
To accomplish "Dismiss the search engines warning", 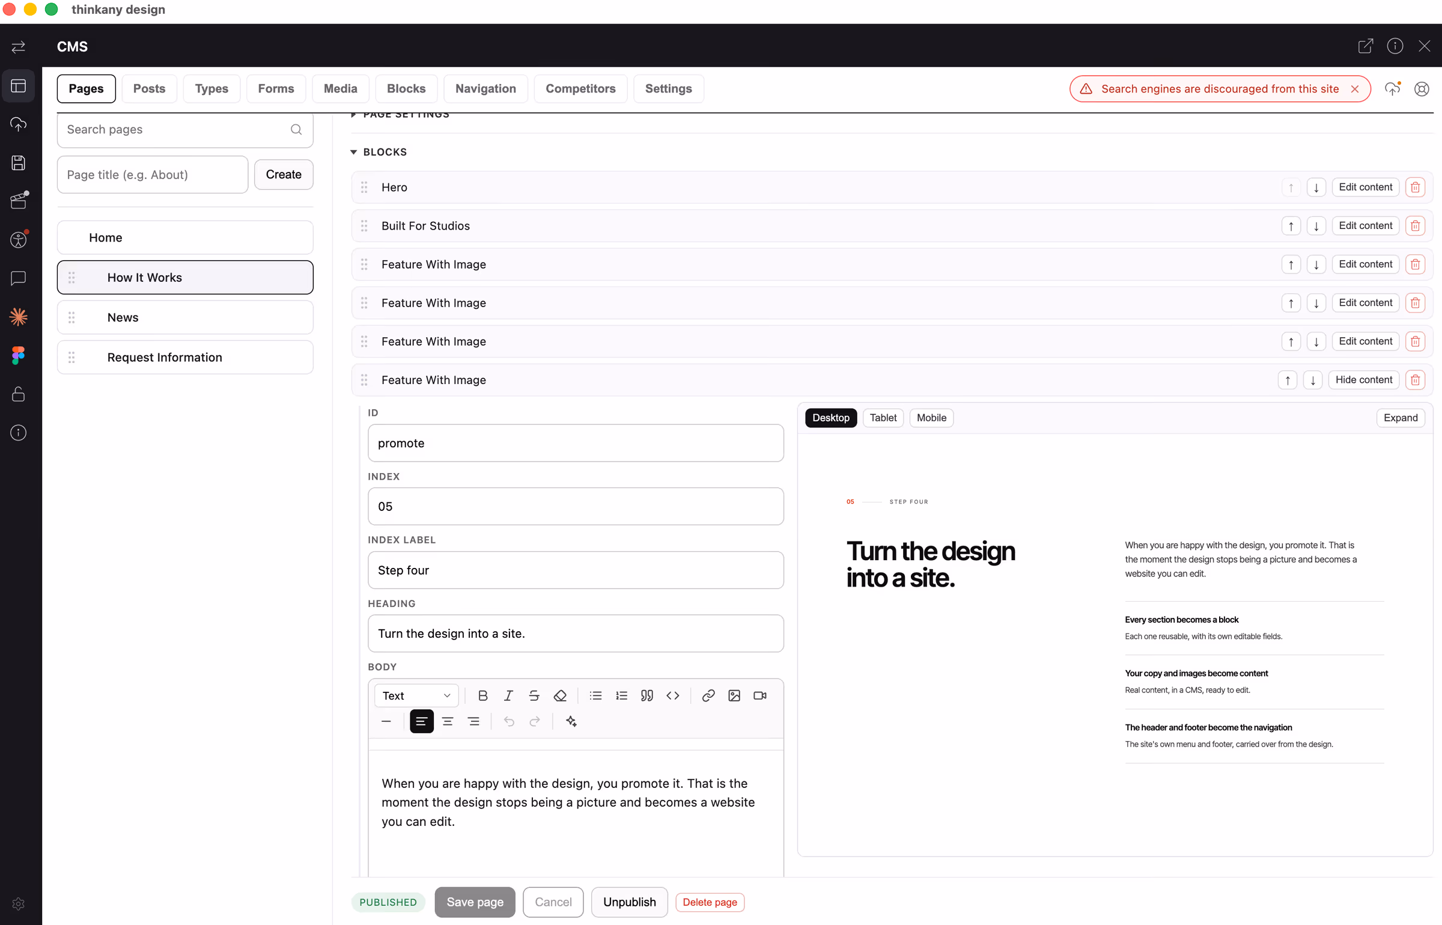I will pyautogui.click(x=1355, y=89).
